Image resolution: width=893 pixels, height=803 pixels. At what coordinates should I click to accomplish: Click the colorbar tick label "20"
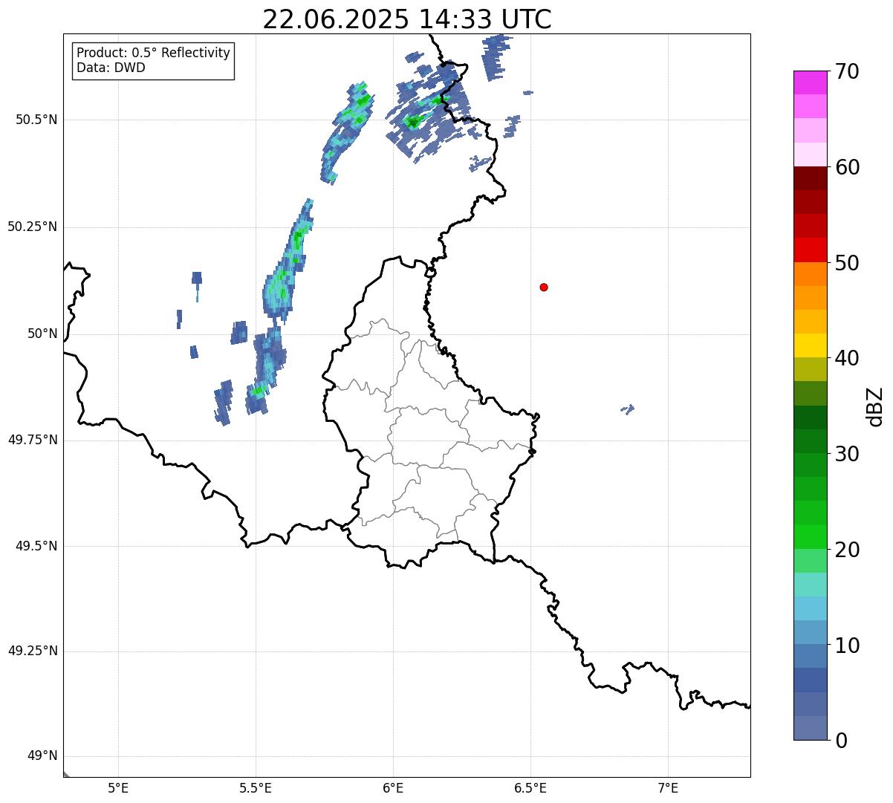[x=847, y=550]
